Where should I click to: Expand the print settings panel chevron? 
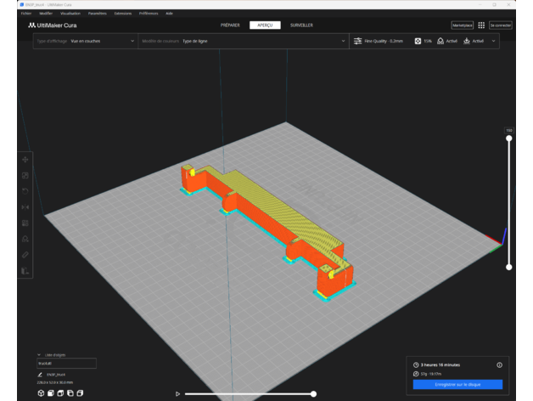click(494, 41)
